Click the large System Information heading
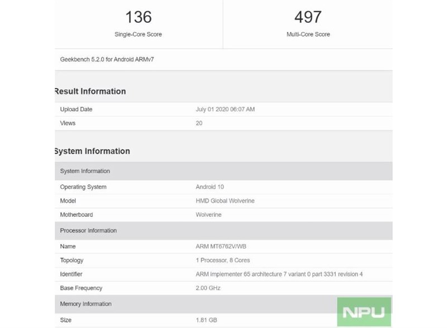The width and height of the screenshot is (447, 328). 92,151
